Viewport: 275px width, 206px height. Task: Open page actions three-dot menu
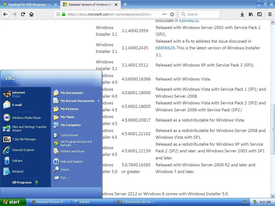pyautogui.click(x=165, y=14)
